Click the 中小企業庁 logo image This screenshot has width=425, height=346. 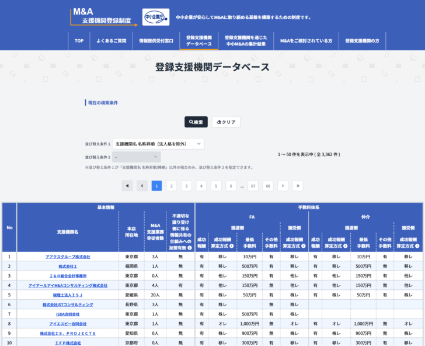point(156,17)
